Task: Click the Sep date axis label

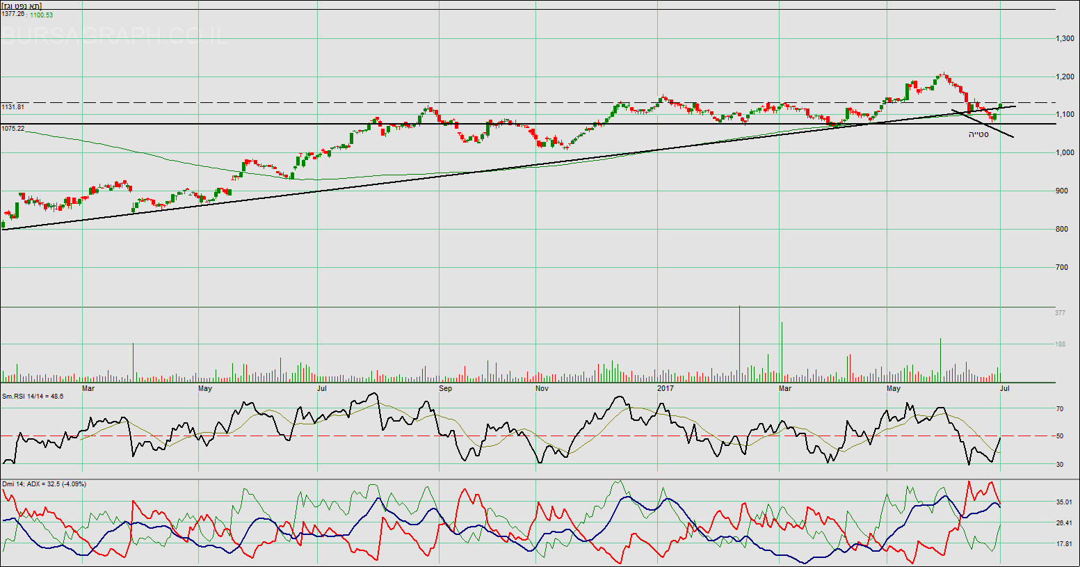Action: (x=446, y=388)
